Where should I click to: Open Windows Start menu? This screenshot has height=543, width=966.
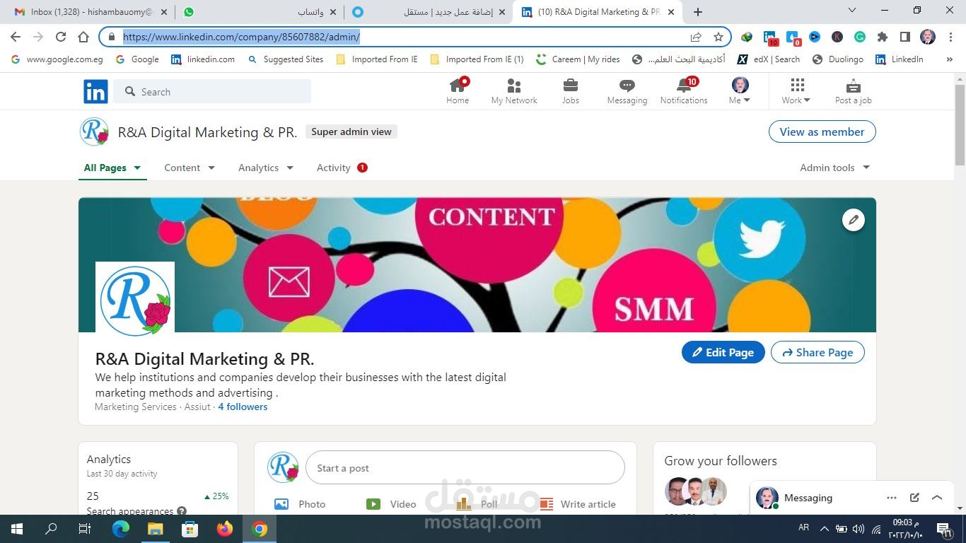17,529
